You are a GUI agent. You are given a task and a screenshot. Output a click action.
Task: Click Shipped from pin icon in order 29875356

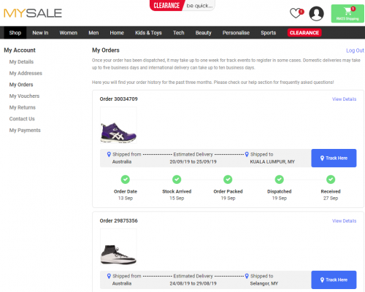point(109,276)
